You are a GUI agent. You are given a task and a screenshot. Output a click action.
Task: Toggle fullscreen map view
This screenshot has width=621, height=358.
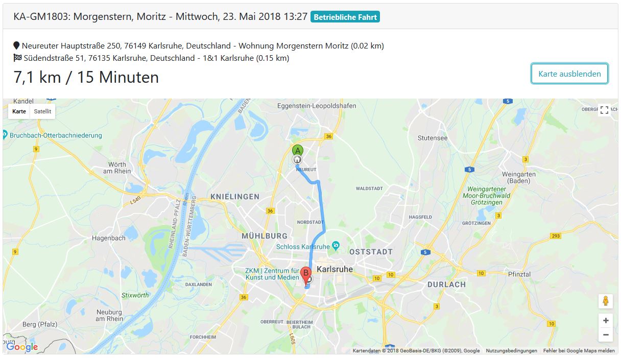click(605, 110)
